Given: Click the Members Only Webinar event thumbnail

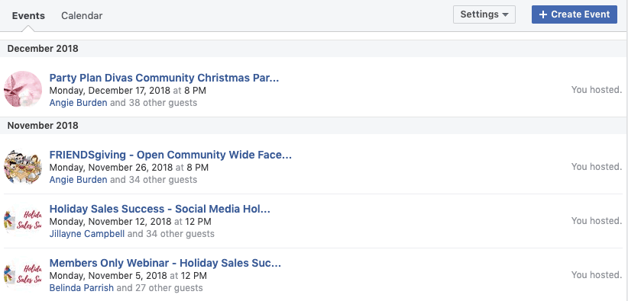Looking at the screenshot, I should [23, 274].
